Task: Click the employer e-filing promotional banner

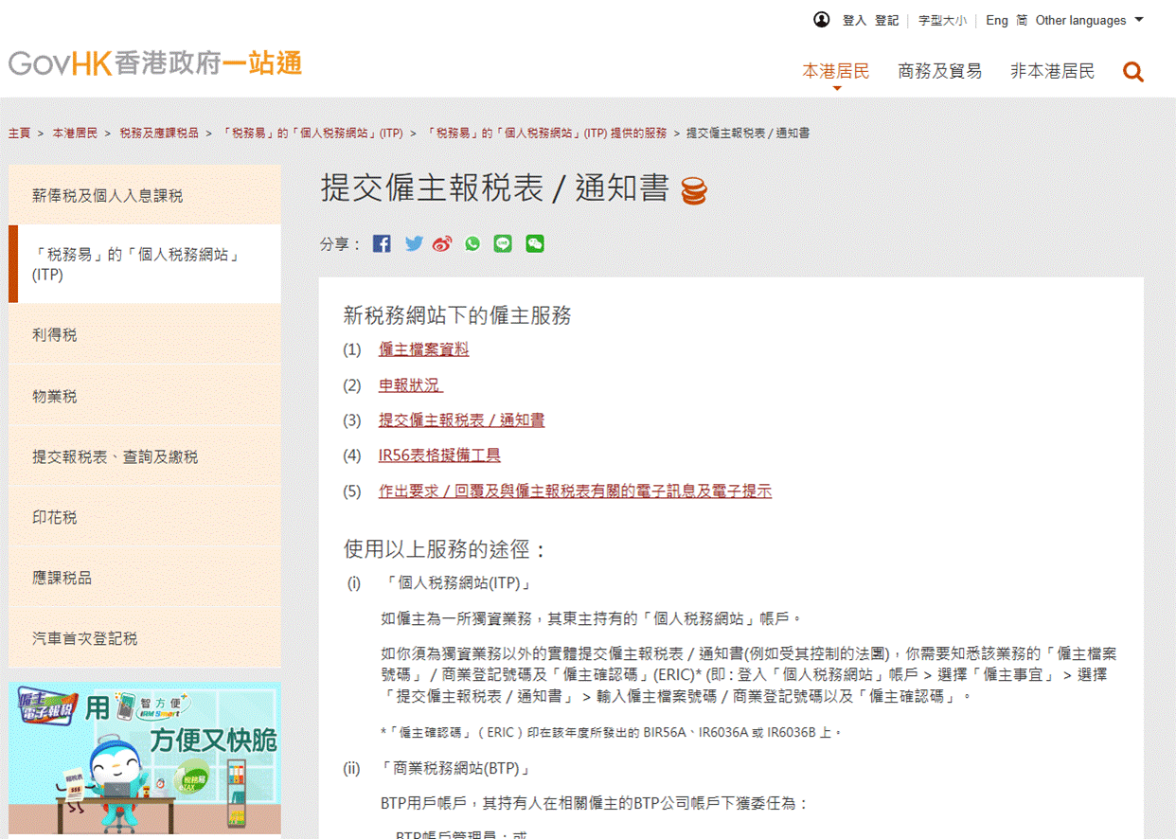Action: tap(145, 758)
